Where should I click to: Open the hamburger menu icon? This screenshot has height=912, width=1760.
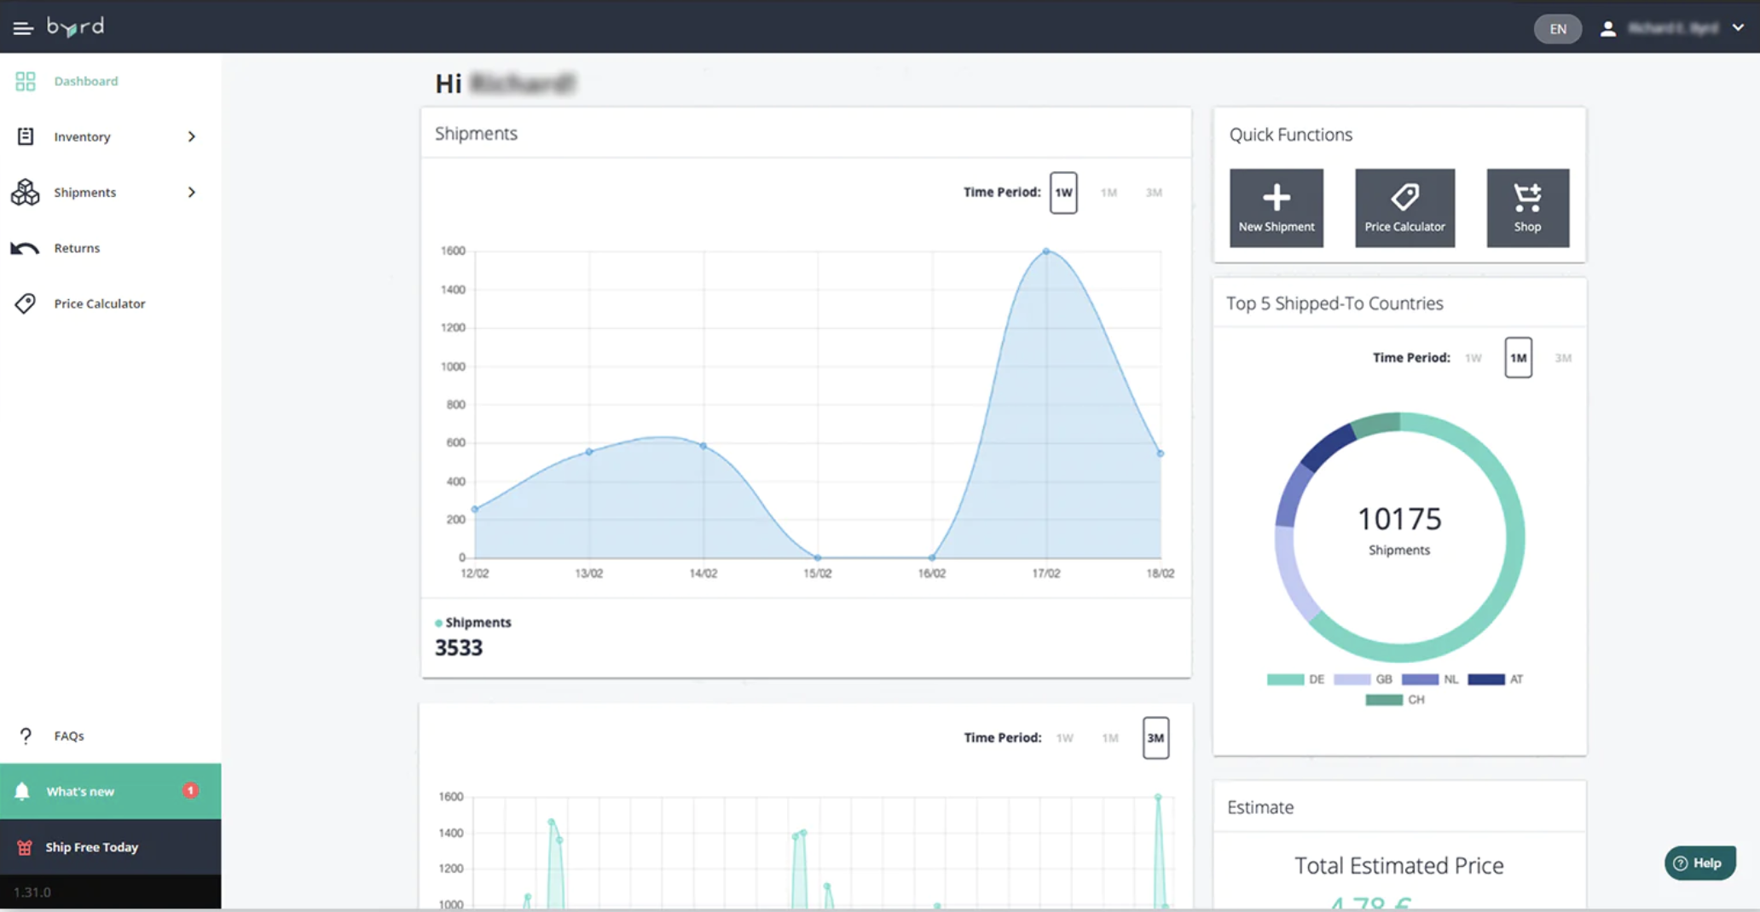(x=23, y=28)
